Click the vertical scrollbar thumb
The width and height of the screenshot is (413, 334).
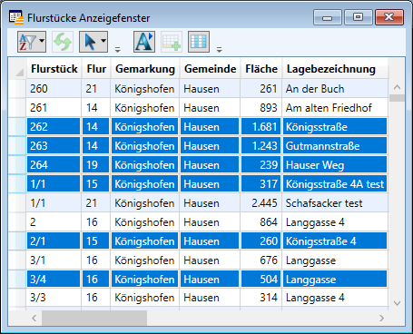(x=397, y=98)
